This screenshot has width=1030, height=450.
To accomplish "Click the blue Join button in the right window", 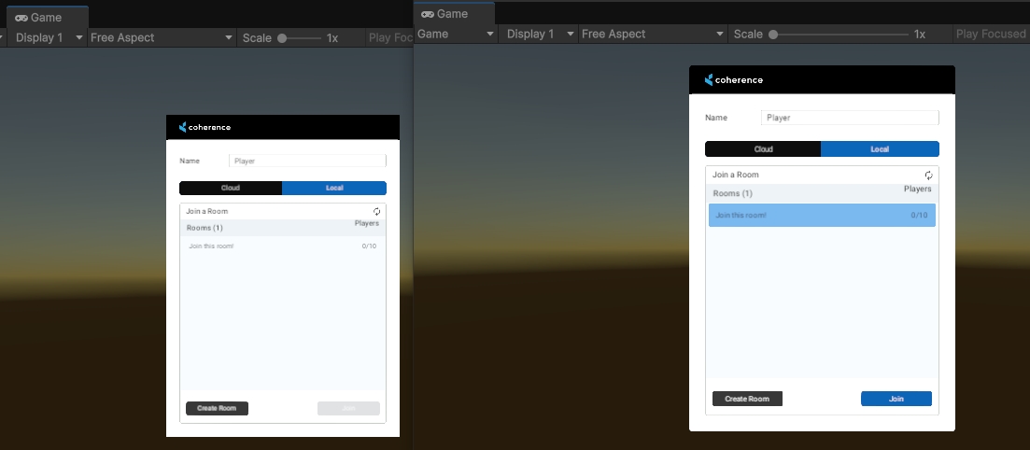I will pyautogui.click(x=896, y=399).
